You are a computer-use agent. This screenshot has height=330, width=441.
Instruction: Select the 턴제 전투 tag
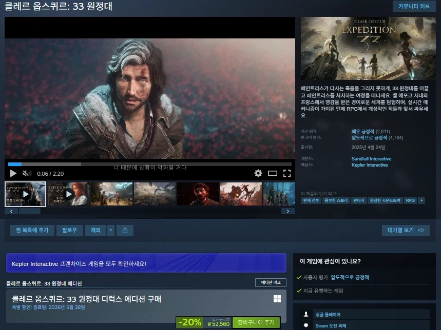click(x=311, y=200)
